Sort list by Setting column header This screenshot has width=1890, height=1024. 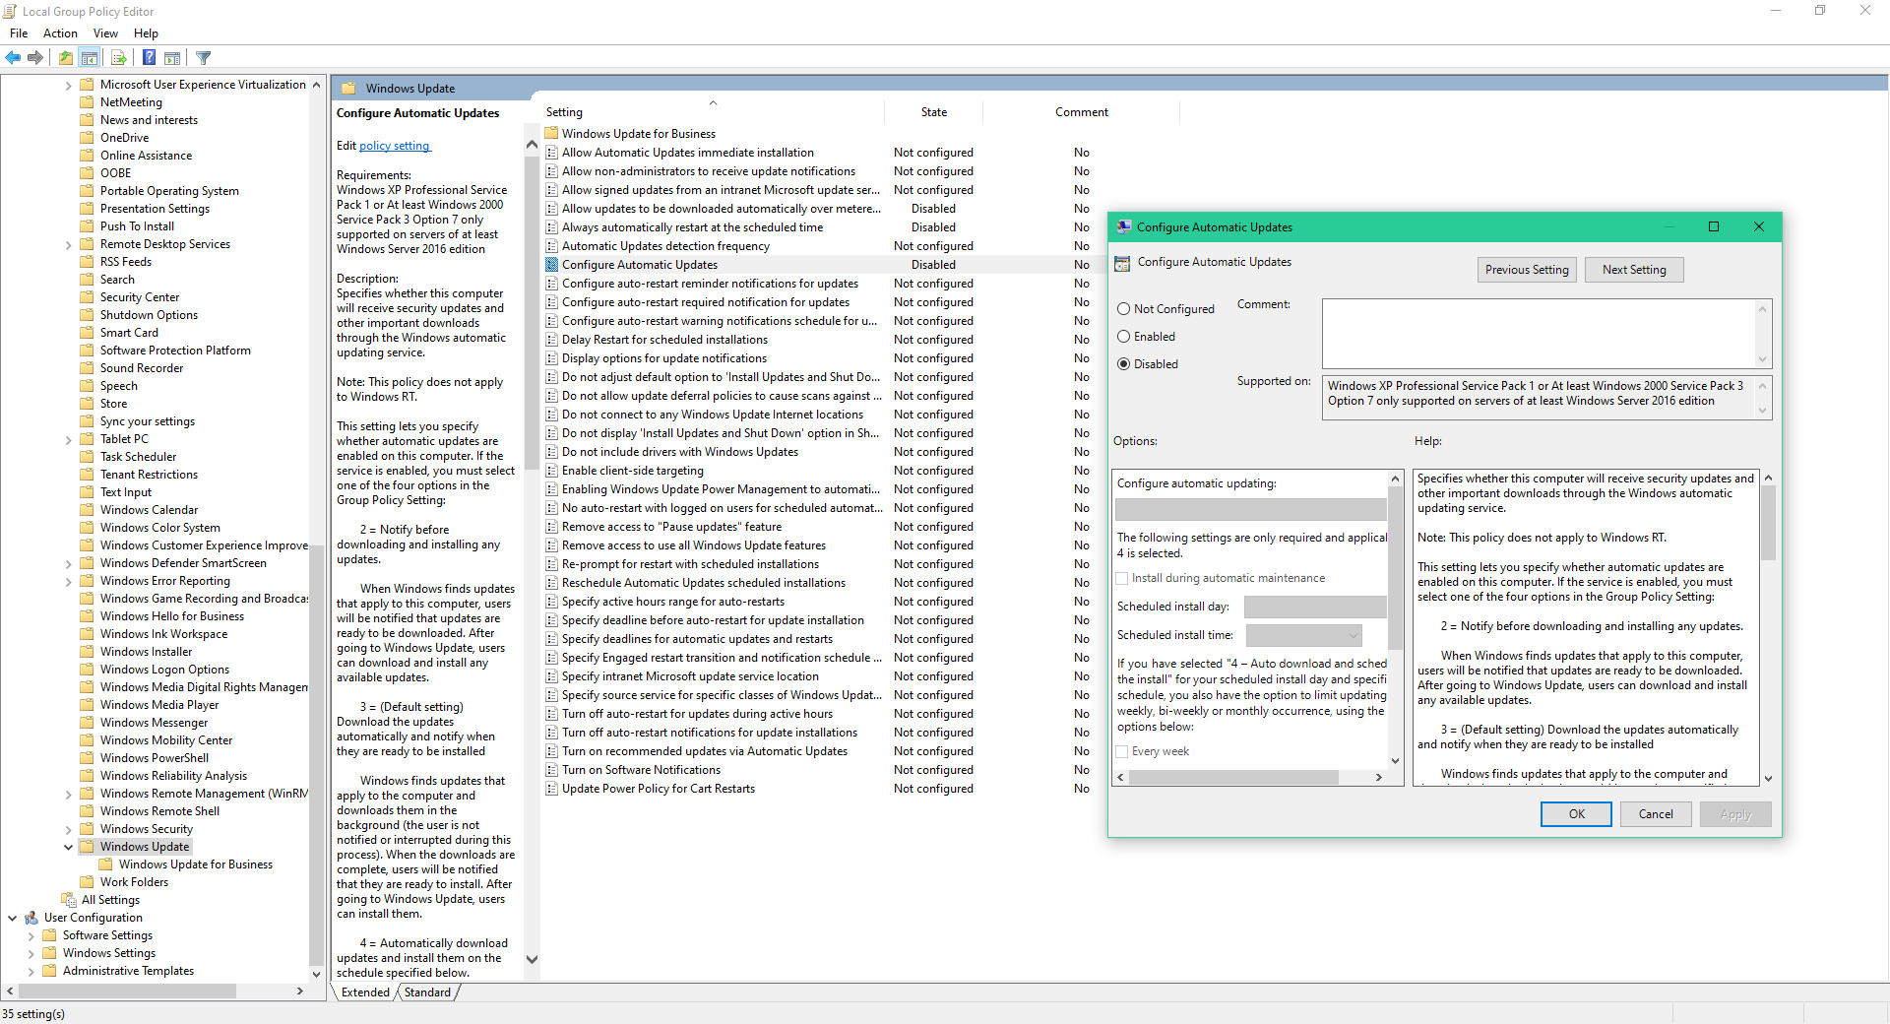[714, 112]
